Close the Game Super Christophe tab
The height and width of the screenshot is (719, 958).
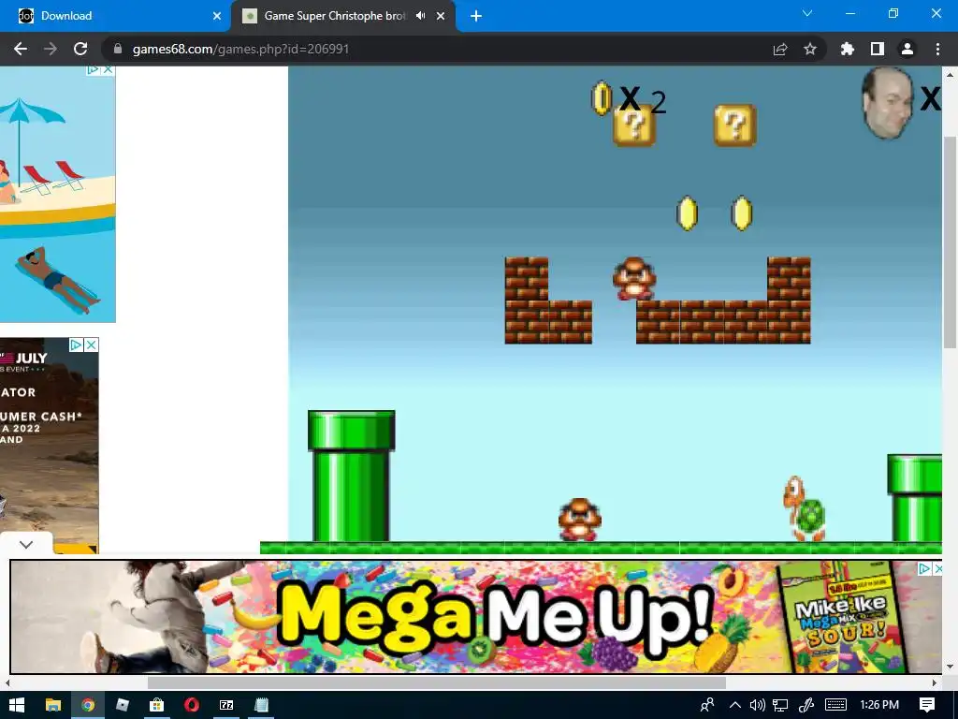tap(441, 16)
